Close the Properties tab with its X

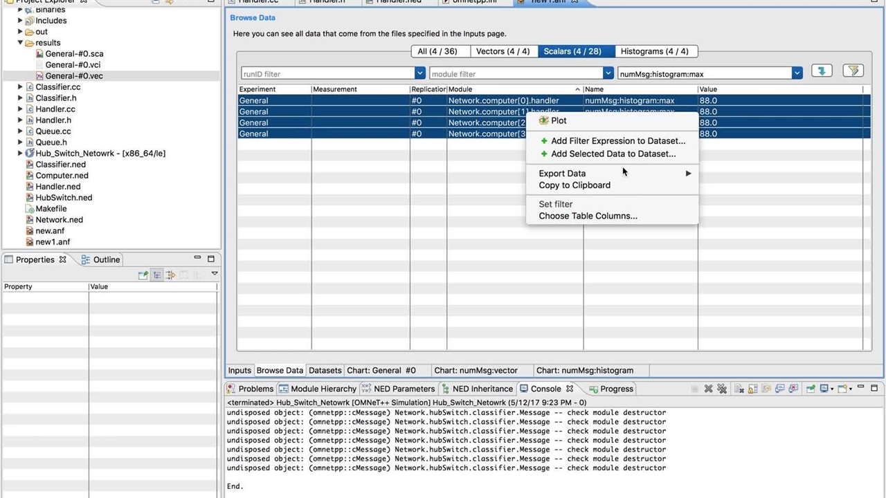click(62, 259)
